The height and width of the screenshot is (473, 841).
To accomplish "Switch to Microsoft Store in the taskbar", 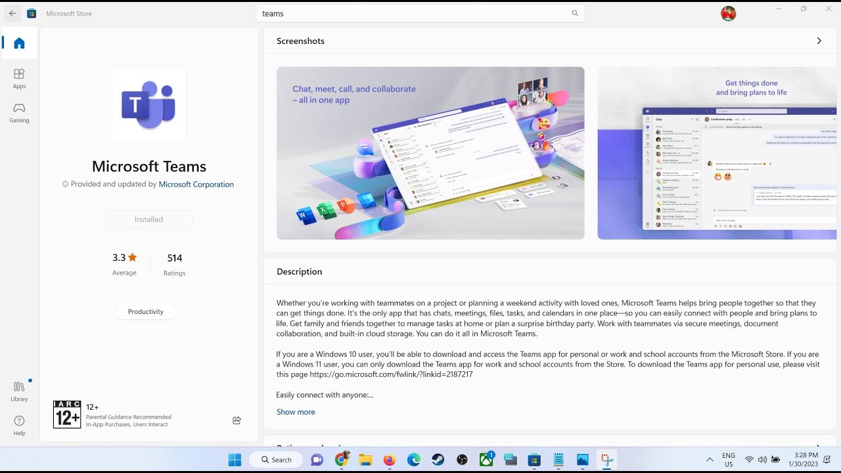I will (534, 460).
